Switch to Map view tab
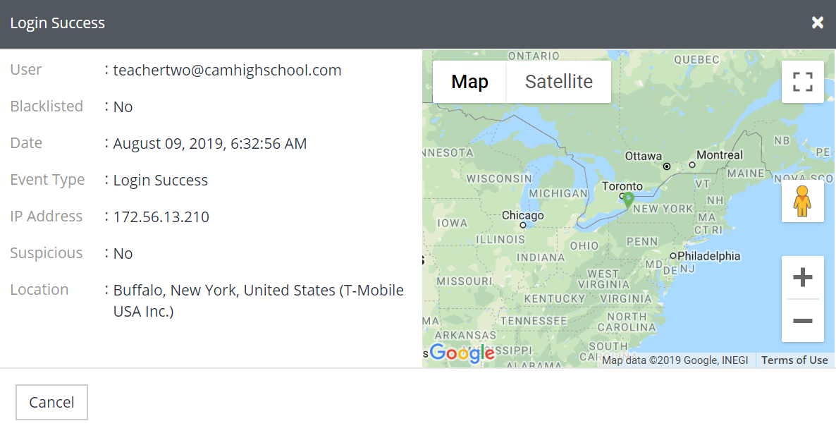This screenshot has width=836, height=433. pos(469,82)
